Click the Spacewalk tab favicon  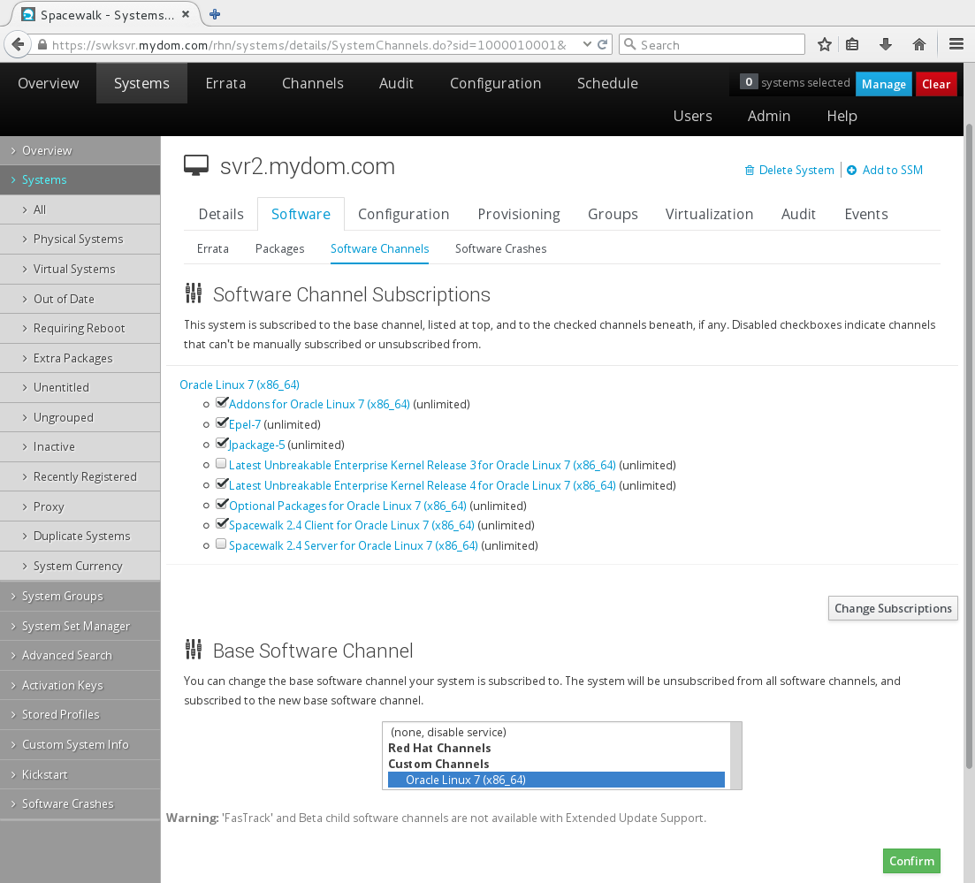[x=28, y=14]
